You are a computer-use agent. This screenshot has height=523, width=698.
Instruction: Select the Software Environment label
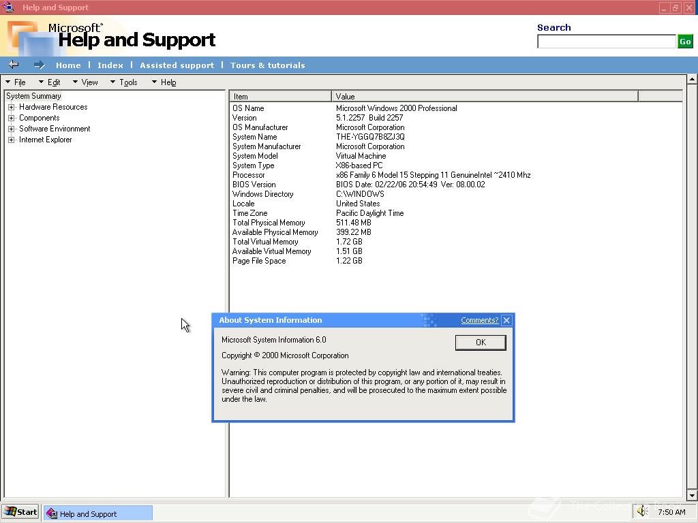[x=55, y=129]
